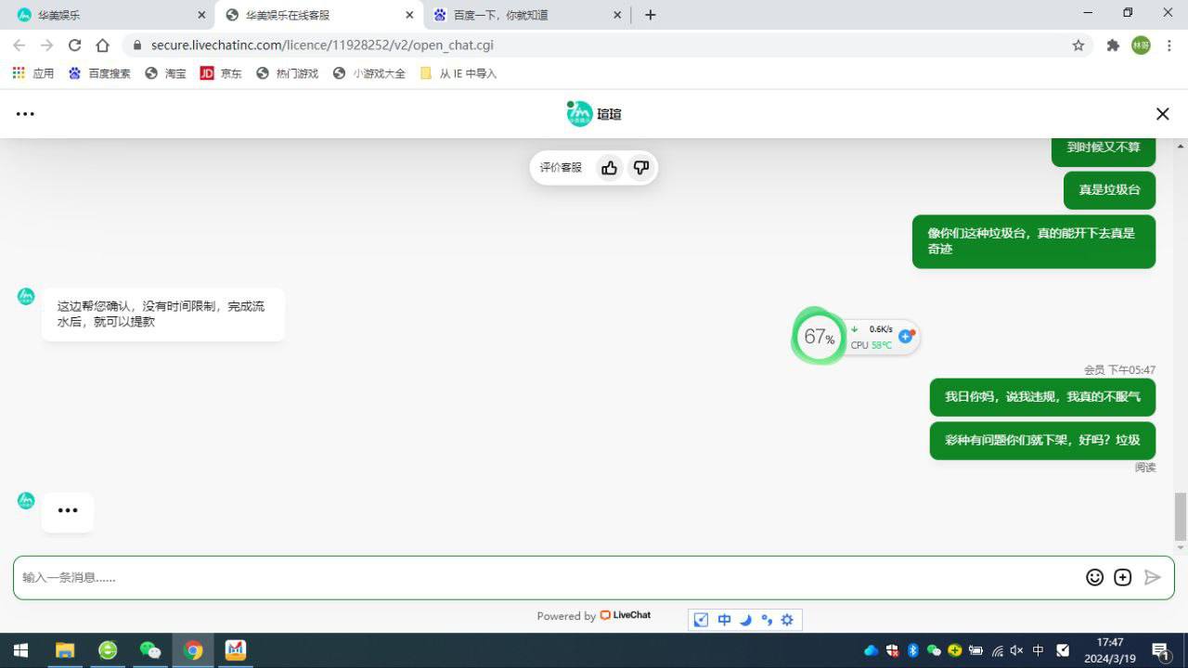
Task: Open the emoji picker in message box
Action: click(x=1094, y=577)
